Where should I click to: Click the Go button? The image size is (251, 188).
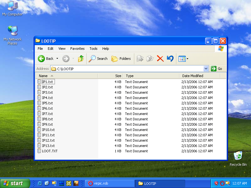[x=216, y=69]
